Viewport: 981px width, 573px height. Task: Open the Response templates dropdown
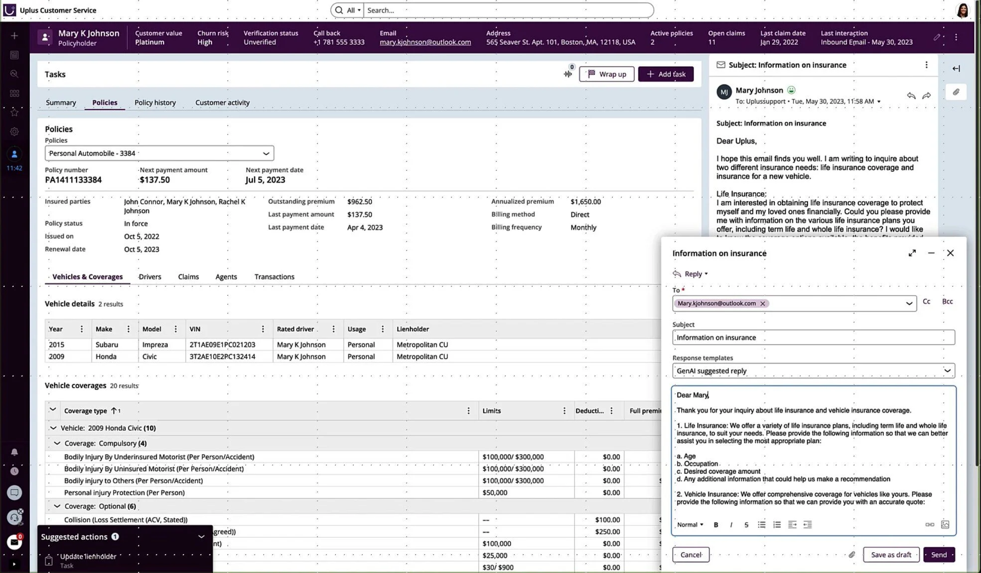point(947,371)
